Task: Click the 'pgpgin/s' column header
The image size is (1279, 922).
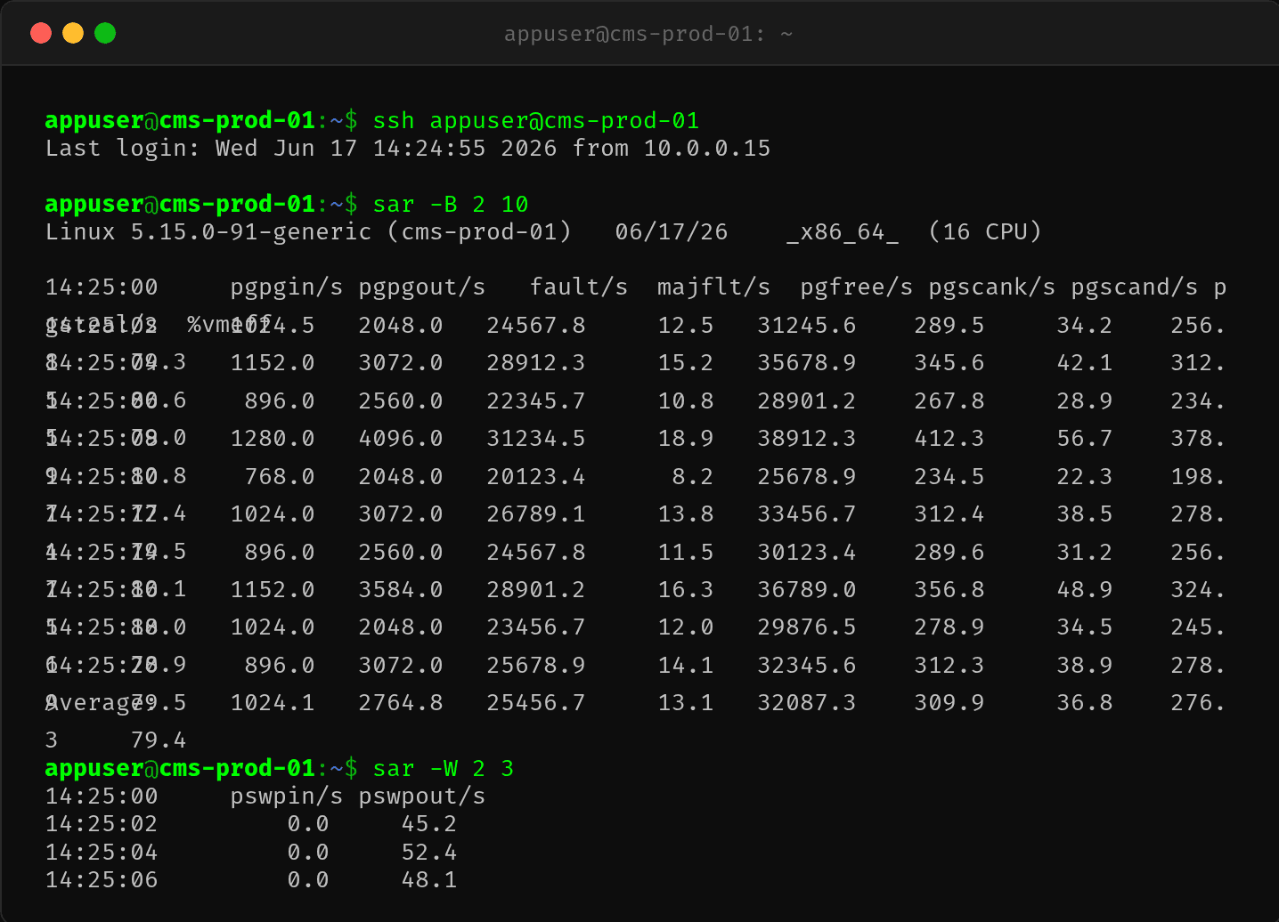Action: tap(287, 287)
